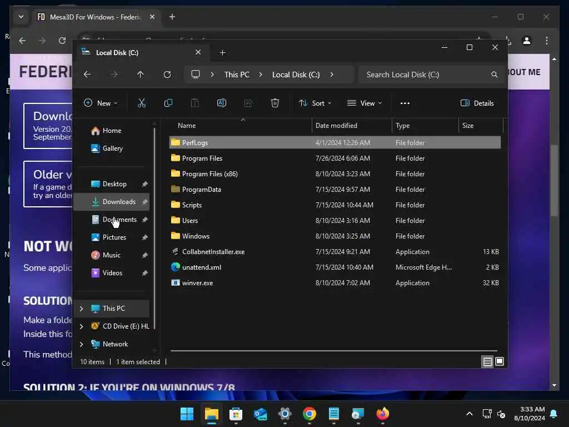This screenshot has width=569, height=427.
Task: Open Home in navigation pane
Action: pyautogui.click(x=112, y=131)
